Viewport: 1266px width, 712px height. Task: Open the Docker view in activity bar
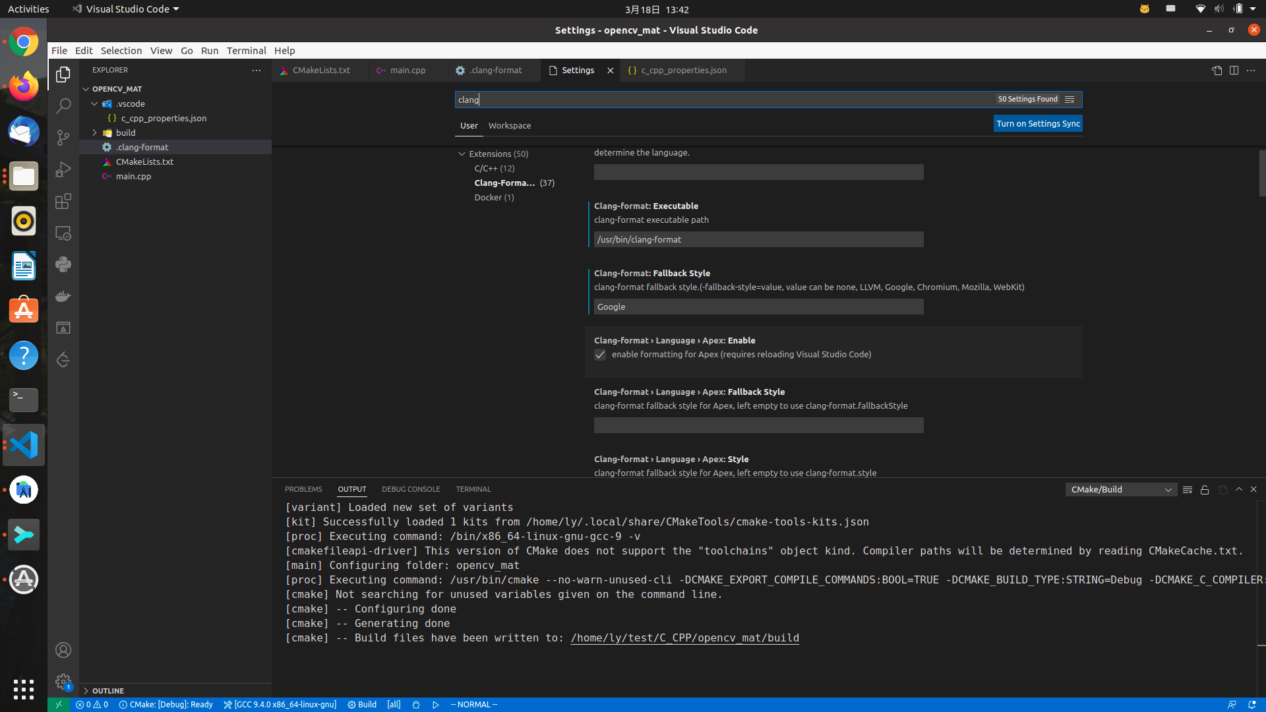point(63,296)
